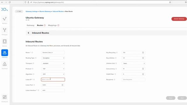Viewport: 187px width, 105px height.
Task: Click the info icon next to Key Recycling
Action: pos(117,52)
